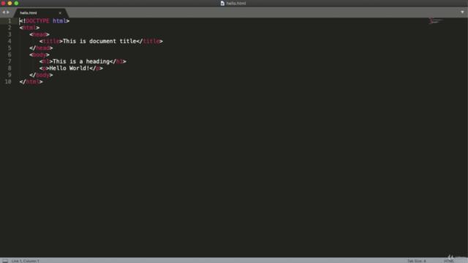Click line number 6 in gutter
This screenshot has height=263, width=468.
click(x=10, y=55)
